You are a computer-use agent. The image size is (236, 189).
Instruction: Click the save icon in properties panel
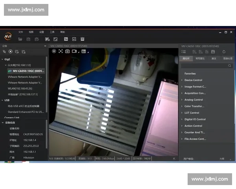pyautogui.click(x=213, y=52)
